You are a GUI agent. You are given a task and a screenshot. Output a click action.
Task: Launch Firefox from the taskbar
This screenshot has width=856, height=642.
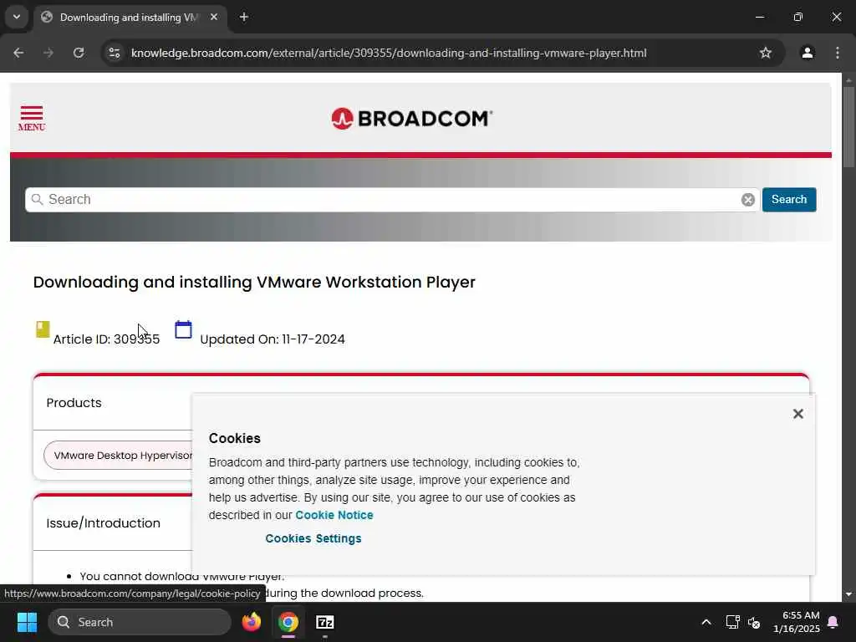point(252,622)
